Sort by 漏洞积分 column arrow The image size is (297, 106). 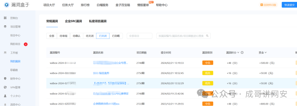(238, 53)
